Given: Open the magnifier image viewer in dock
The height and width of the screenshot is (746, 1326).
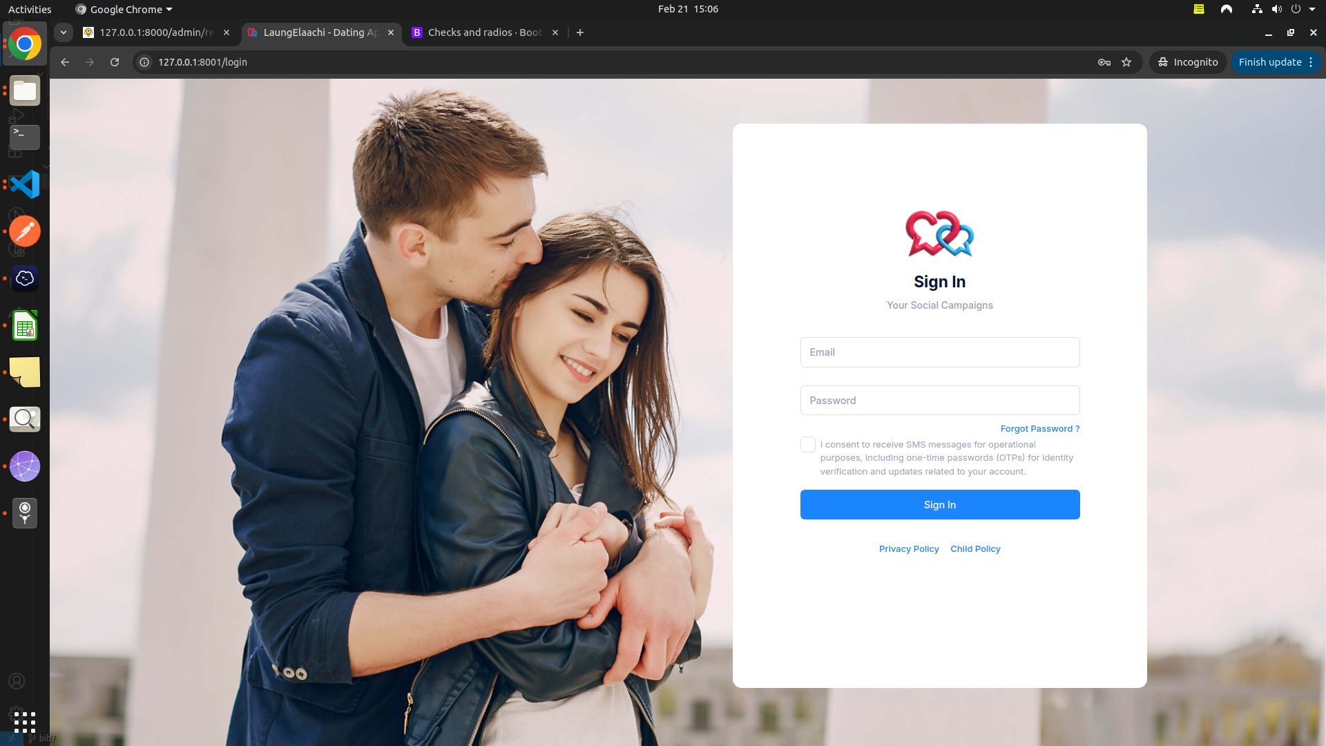Looking at the screenshot, I should [25, 419].
